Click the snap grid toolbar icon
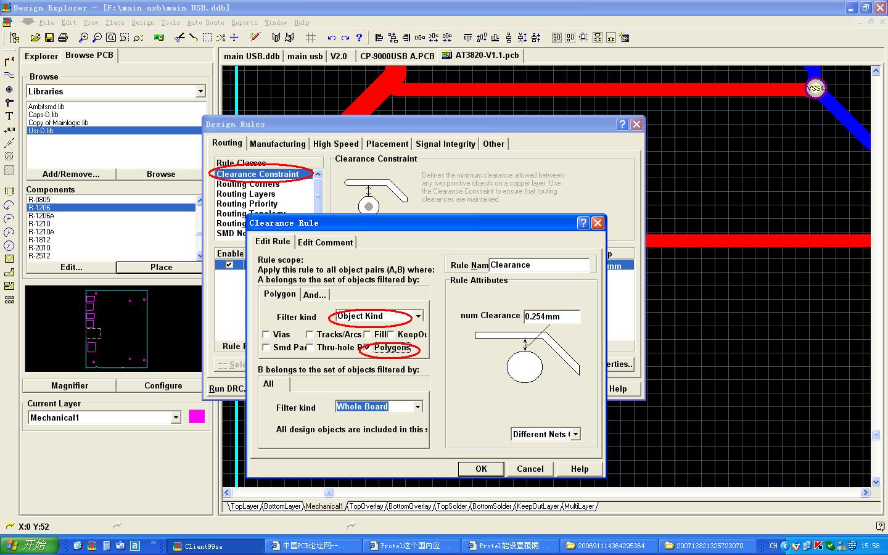This screenshot has height=555, width=888. (311, 38)
